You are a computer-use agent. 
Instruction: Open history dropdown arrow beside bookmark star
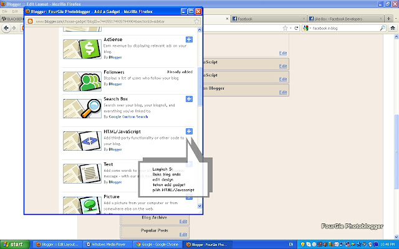pyautogui.click(x=291, y=28)
